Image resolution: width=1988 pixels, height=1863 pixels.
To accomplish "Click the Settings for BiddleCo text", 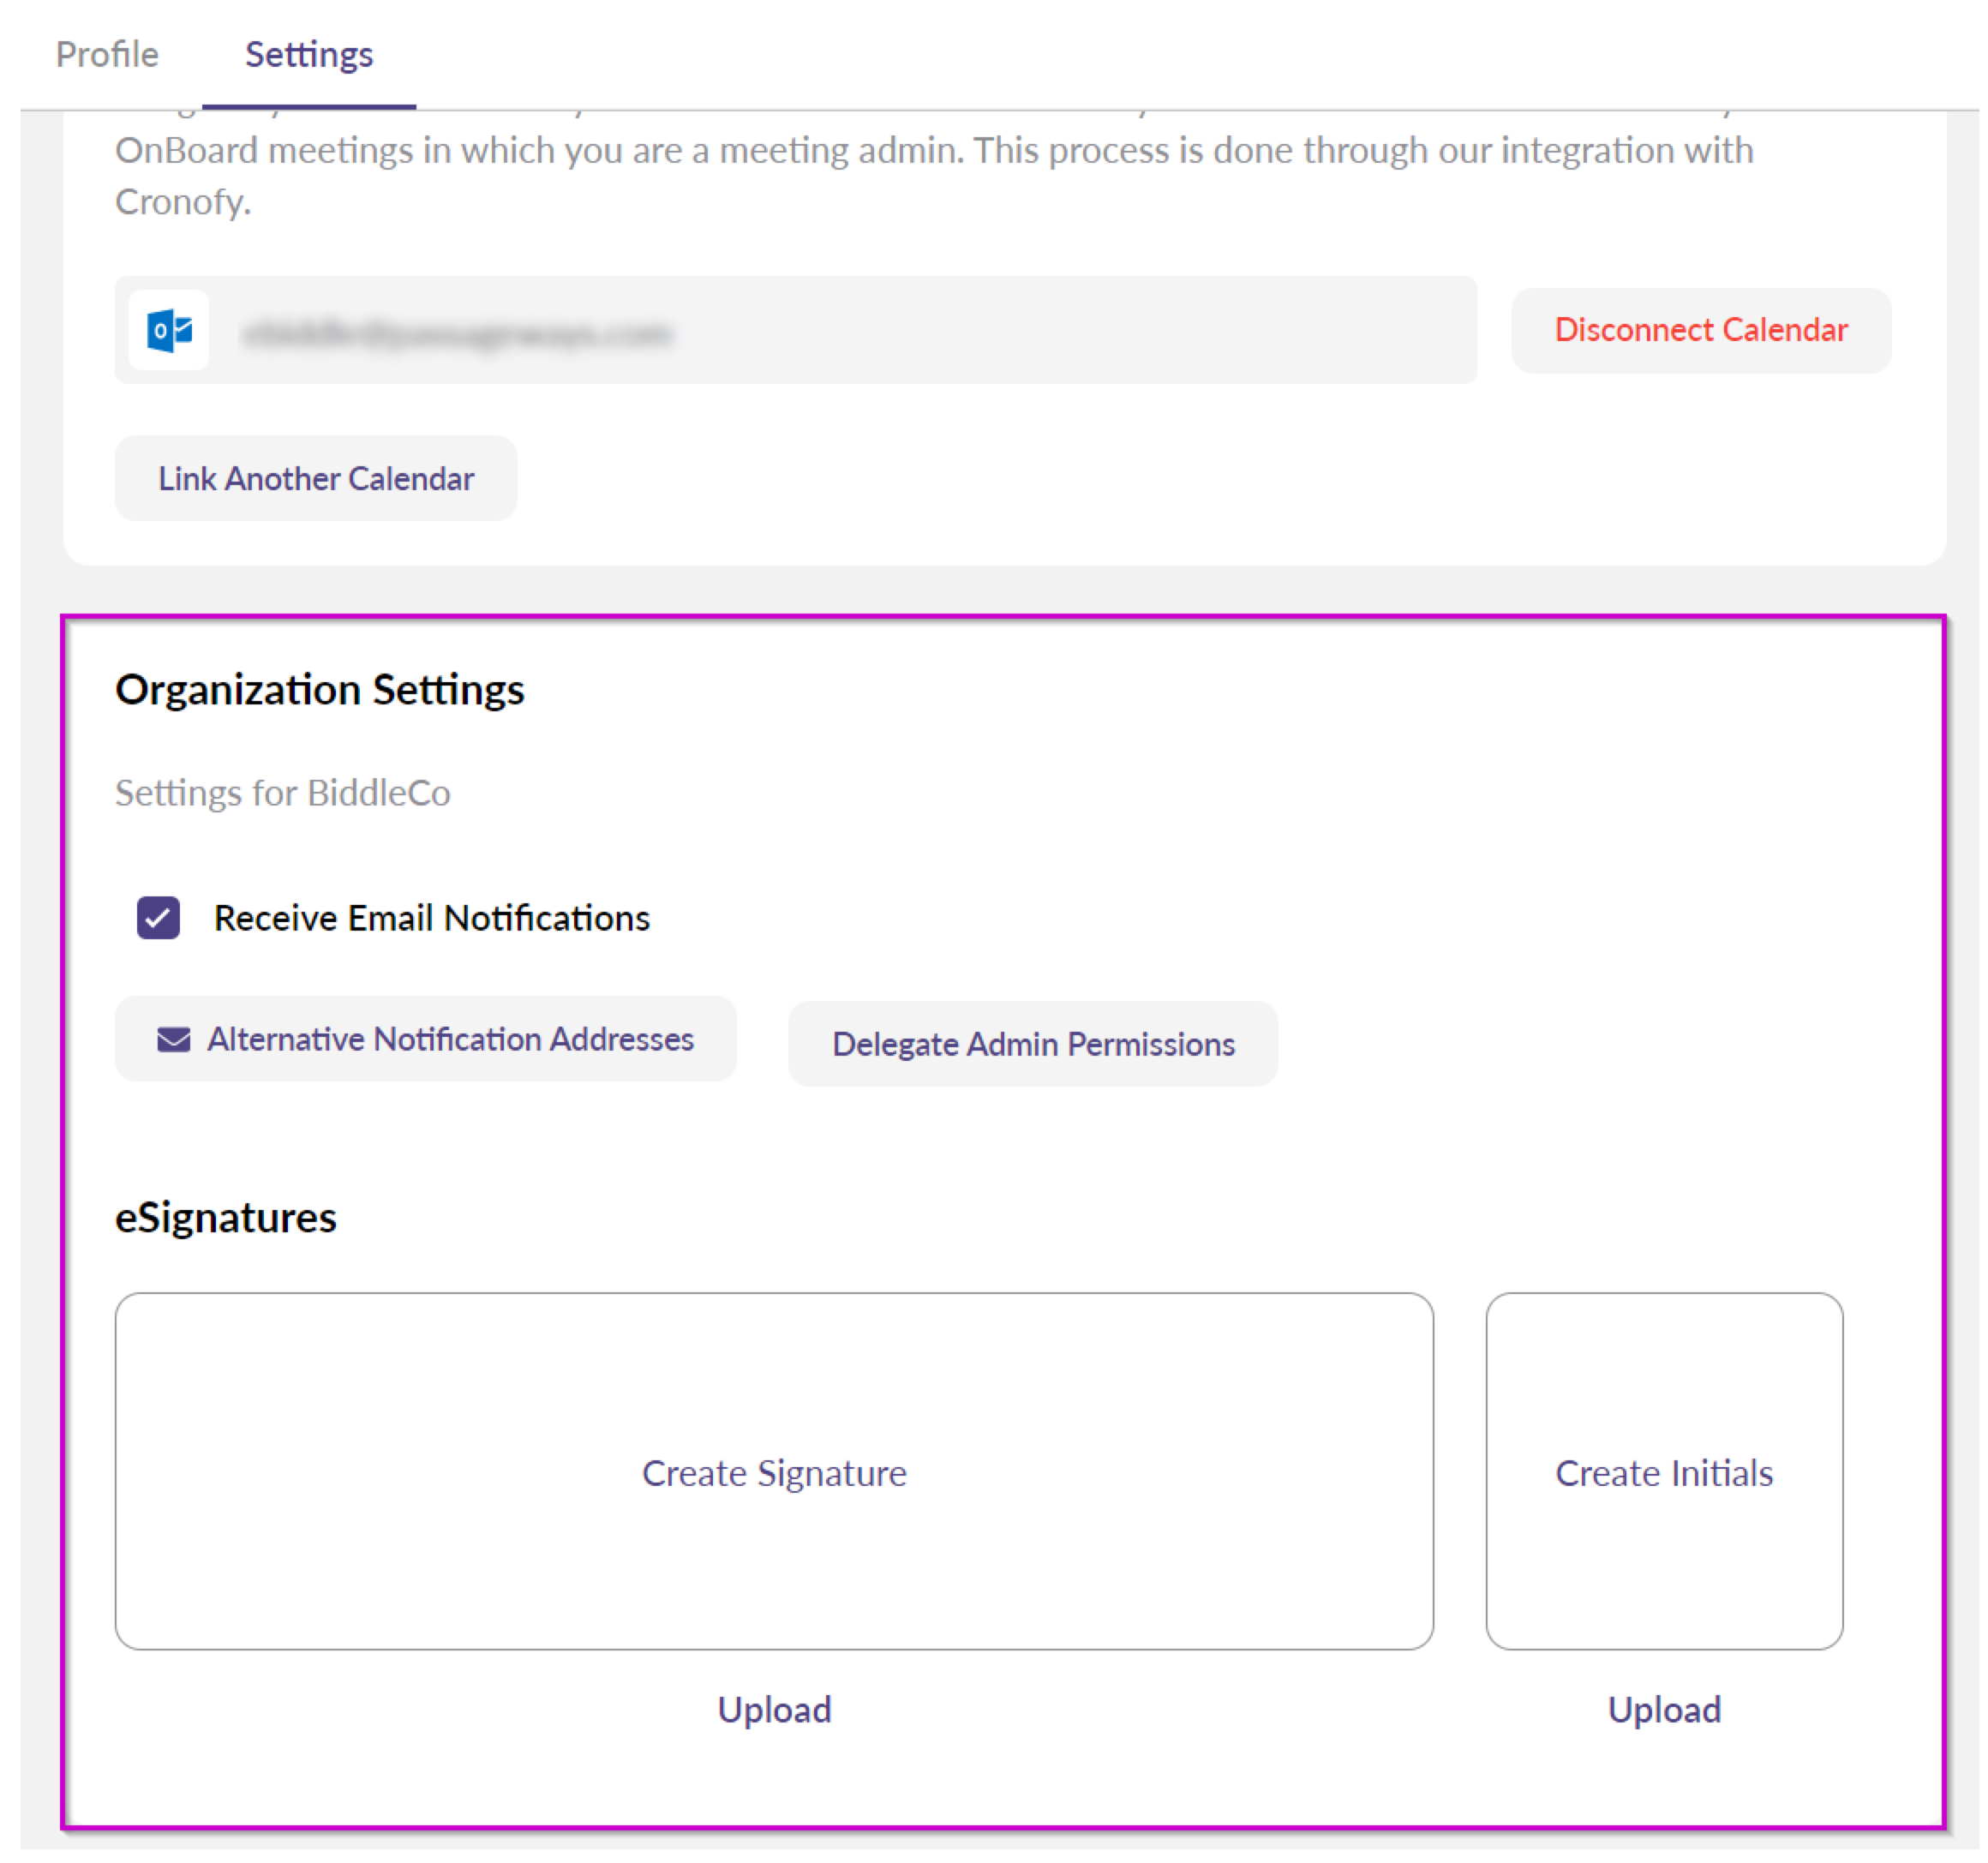I will [x=283, y=793].
